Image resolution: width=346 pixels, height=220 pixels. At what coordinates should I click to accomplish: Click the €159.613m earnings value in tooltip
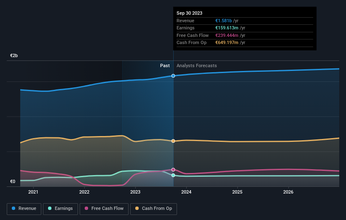point(227,28)
